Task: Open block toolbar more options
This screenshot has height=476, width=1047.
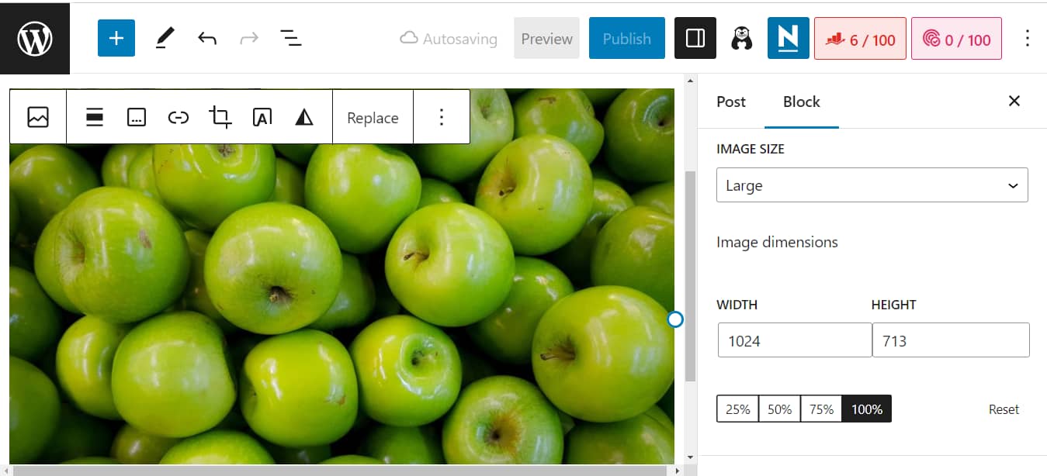Action: [x=441, y=117]
